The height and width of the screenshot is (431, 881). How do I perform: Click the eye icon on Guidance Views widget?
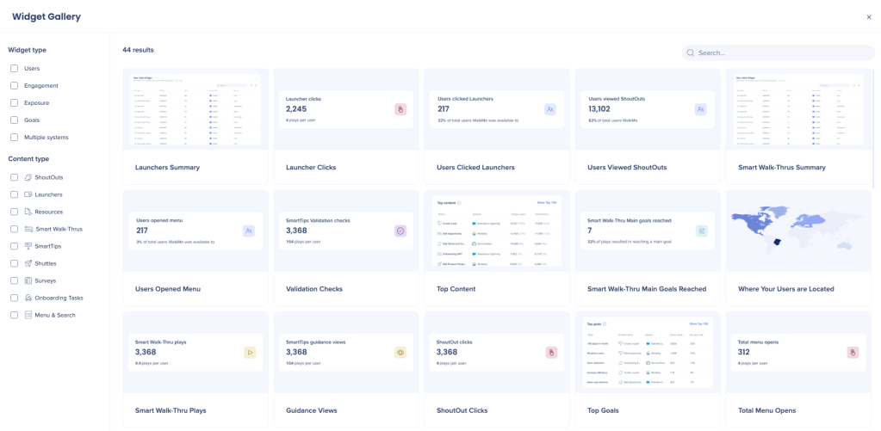click(x=400, y=352)
